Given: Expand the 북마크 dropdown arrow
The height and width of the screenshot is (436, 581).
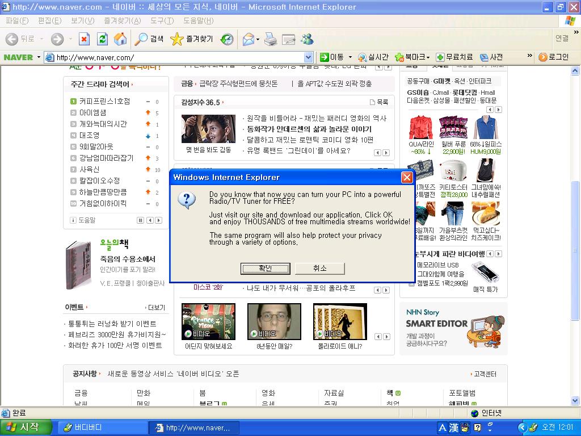Looking at the screenshot, I should (428, 57).
